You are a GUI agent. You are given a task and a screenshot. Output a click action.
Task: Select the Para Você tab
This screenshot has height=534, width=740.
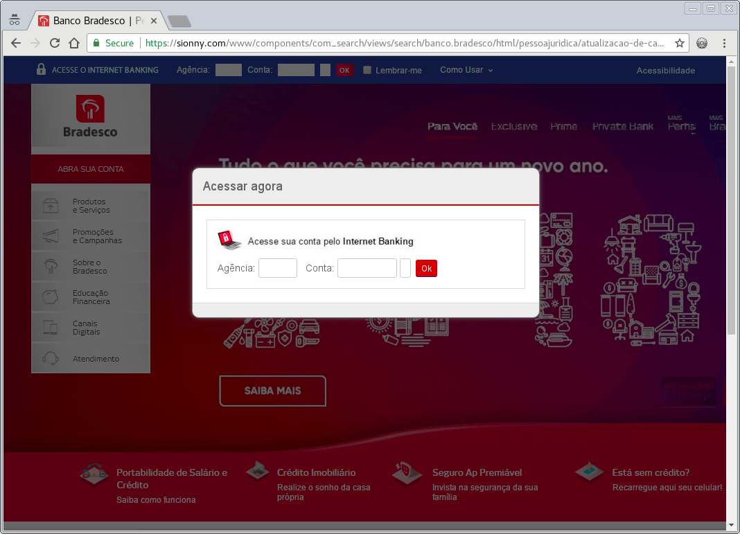(x=452, y=127)
